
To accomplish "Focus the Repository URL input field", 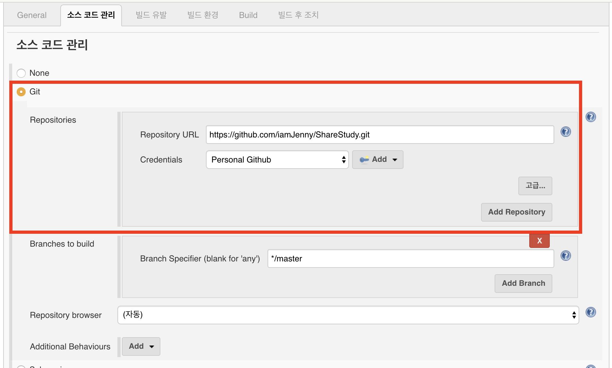I will pos(380,135).
